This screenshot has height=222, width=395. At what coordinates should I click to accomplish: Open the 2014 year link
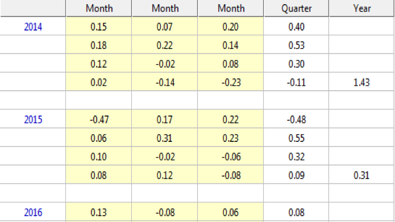pos(33,26)
